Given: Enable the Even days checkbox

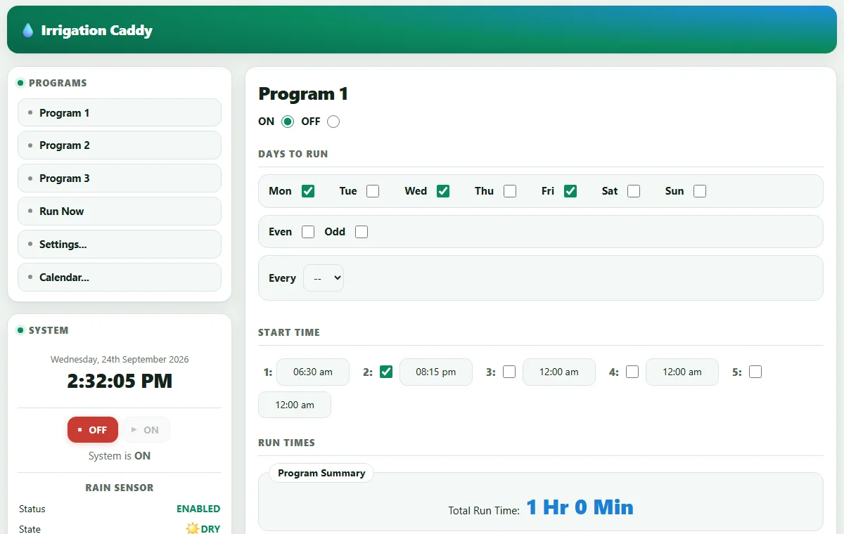Looking at the screenshot, I should pyautogui.click(x=308, y=232).
